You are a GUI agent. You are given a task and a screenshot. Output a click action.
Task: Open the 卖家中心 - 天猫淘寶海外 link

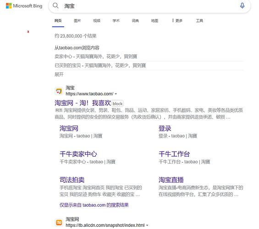[96, 57]
